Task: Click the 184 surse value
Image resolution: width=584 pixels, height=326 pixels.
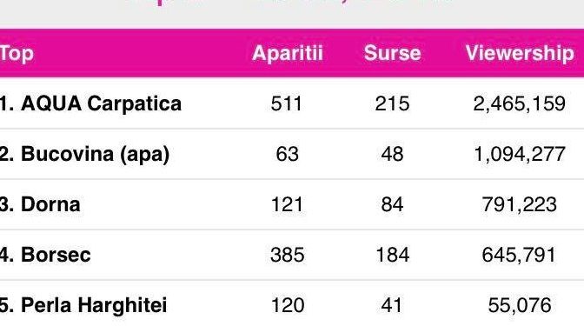Action: click(x=392, y=255)
